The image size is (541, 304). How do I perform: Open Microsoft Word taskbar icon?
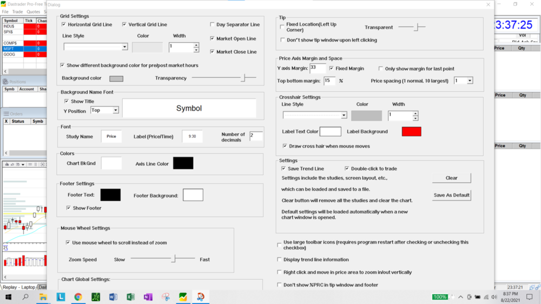[113, 297]
